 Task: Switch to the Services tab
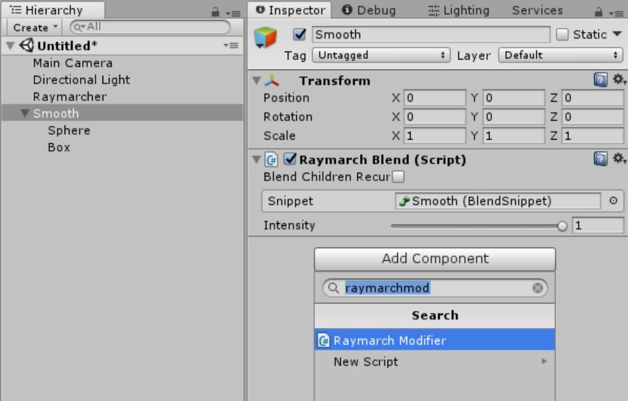coord(537,11)
